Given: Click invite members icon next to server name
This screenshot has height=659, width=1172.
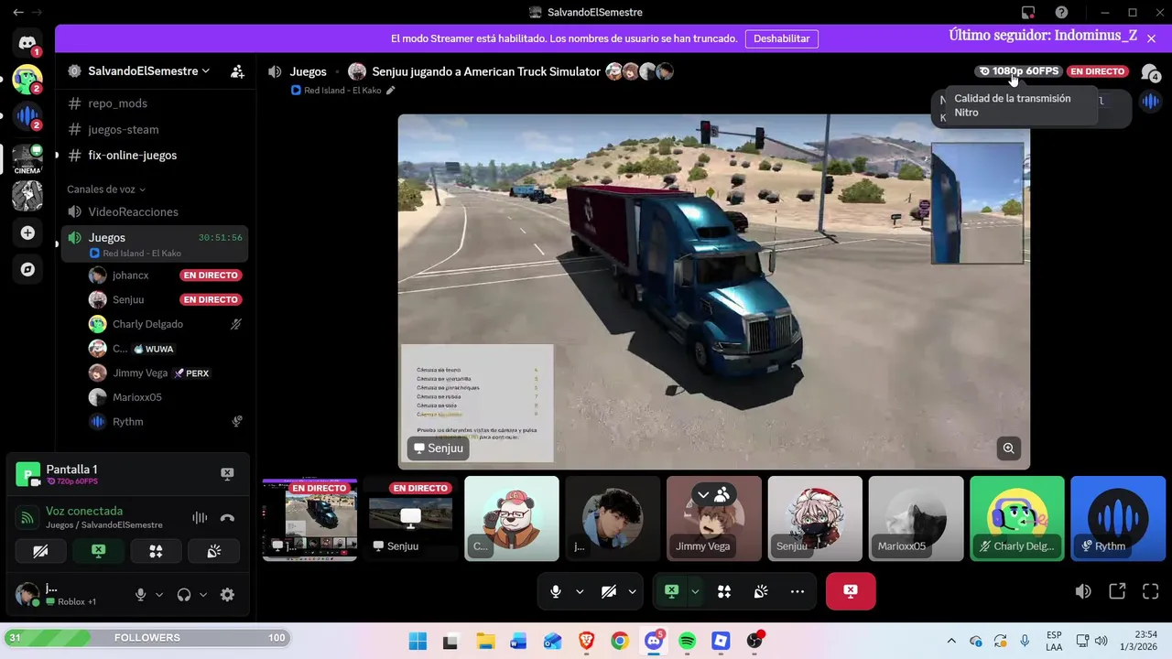Looking at the screenshot, I should (237, 71).
